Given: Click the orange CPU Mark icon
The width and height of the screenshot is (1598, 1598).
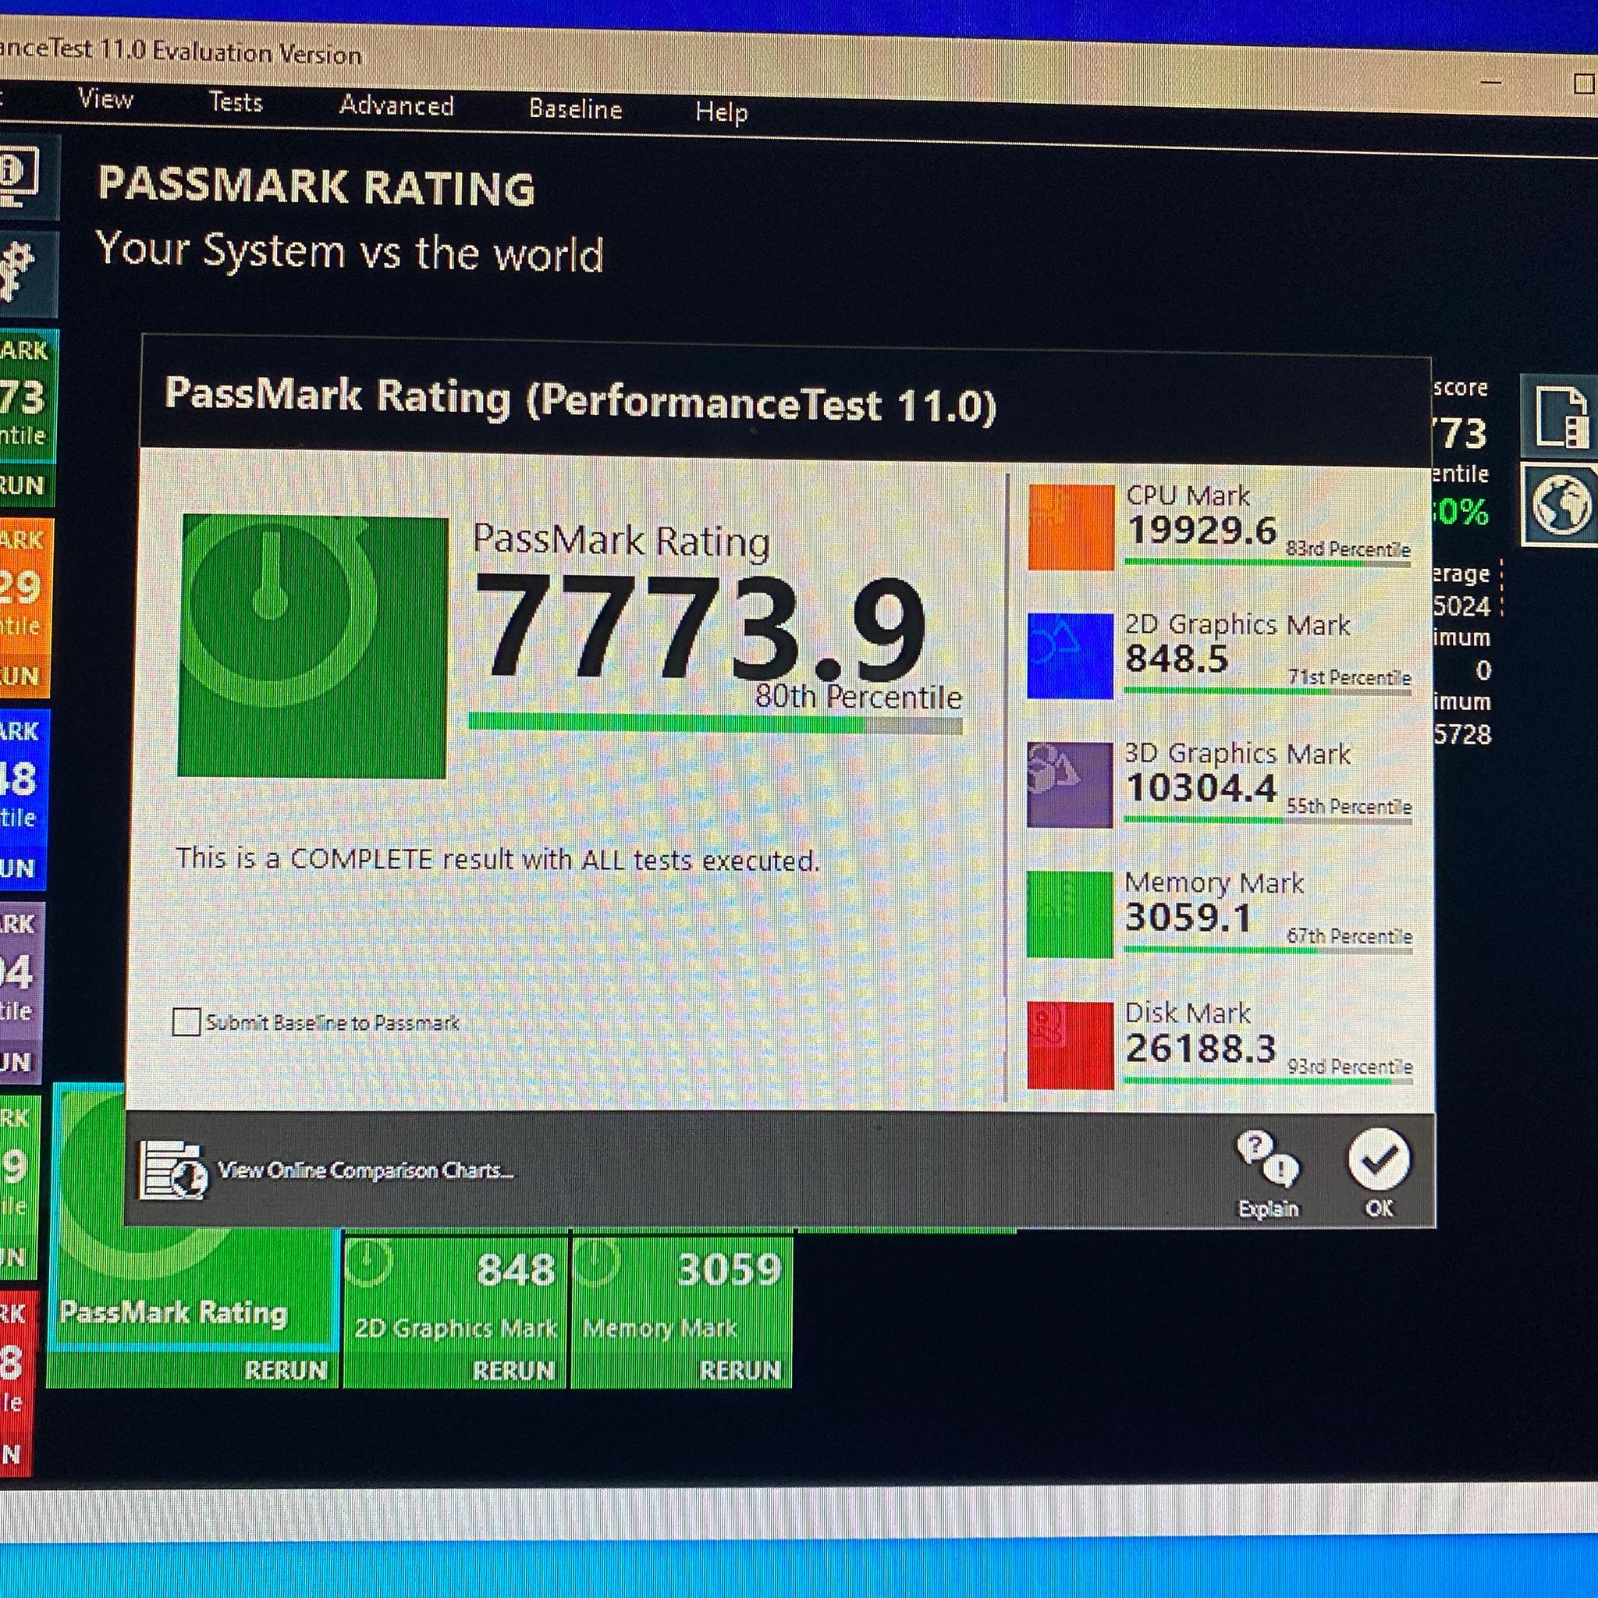Looking at the screenshot, I should [1071, 527].
